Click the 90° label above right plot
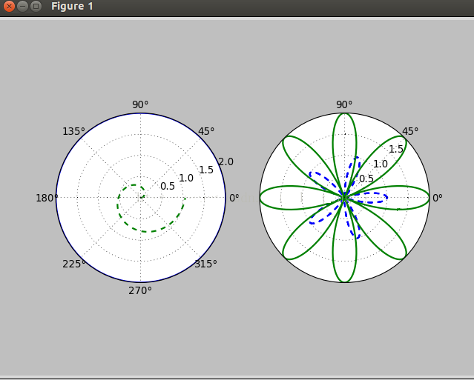The width and height of the screenshot is (474, 380). pos(344,104)
